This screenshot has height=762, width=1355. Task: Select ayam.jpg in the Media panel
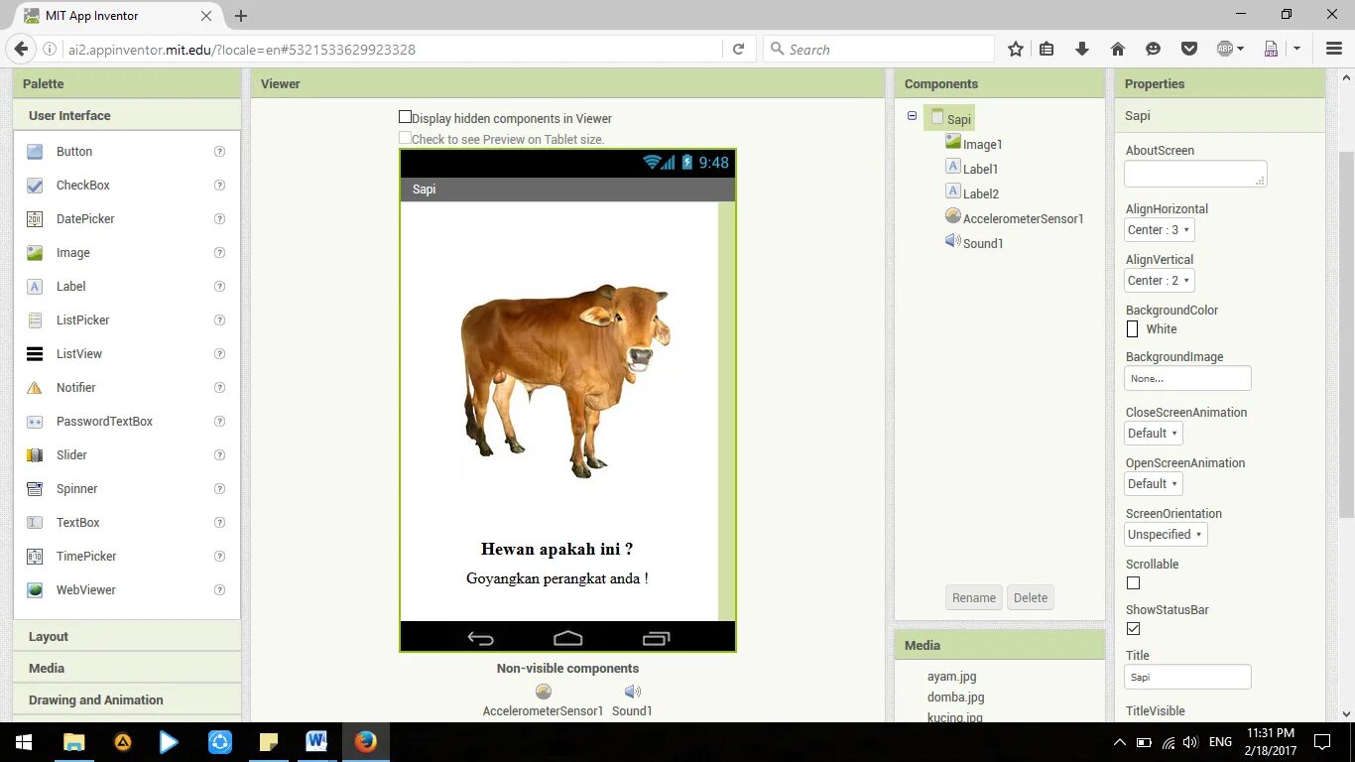coord(951,676)
